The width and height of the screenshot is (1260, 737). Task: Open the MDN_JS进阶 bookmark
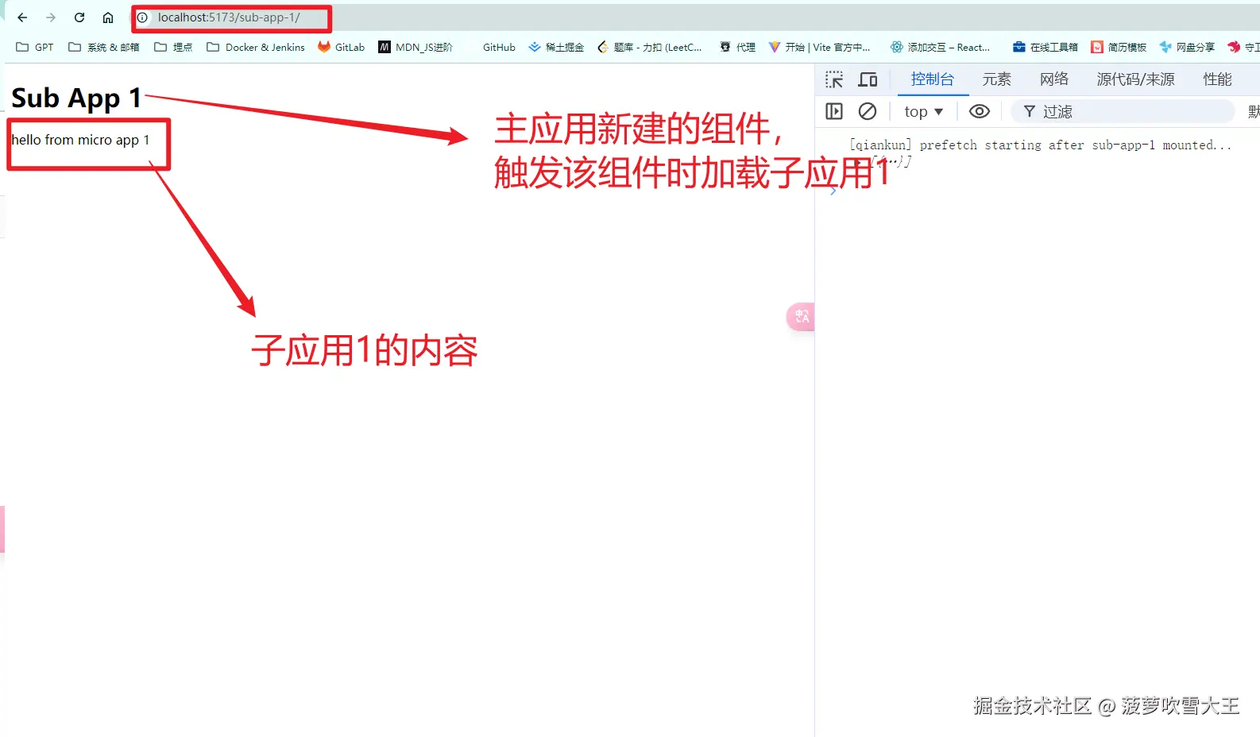tap(415, 47)
